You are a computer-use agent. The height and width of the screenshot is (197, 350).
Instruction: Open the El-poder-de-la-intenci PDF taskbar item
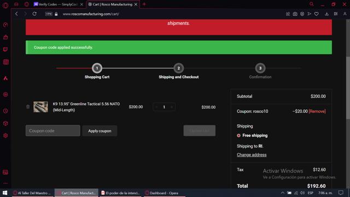click(120, 193)
